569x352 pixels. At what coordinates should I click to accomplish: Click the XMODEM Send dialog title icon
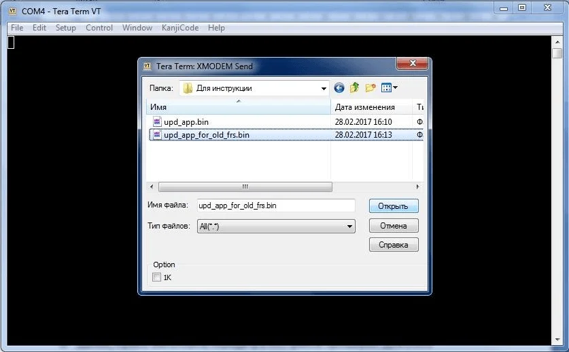point(147,66)
